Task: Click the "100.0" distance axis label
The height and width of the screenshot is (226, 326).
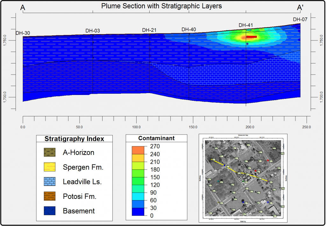Action: 136,127
